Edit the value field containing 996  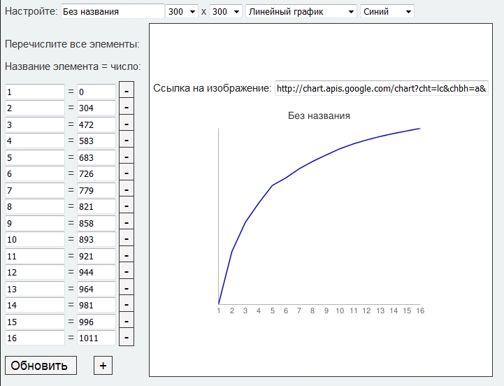96,322
